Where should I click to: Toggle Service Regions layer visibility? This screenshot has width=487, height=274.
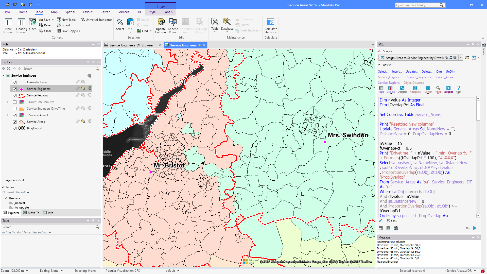point(15,96)
